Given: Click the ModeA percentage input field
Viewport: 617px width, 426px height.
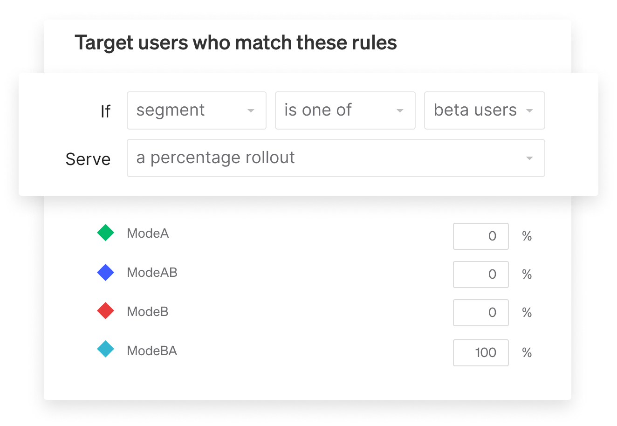Looking at the screenshot, I should pos(480,236).
